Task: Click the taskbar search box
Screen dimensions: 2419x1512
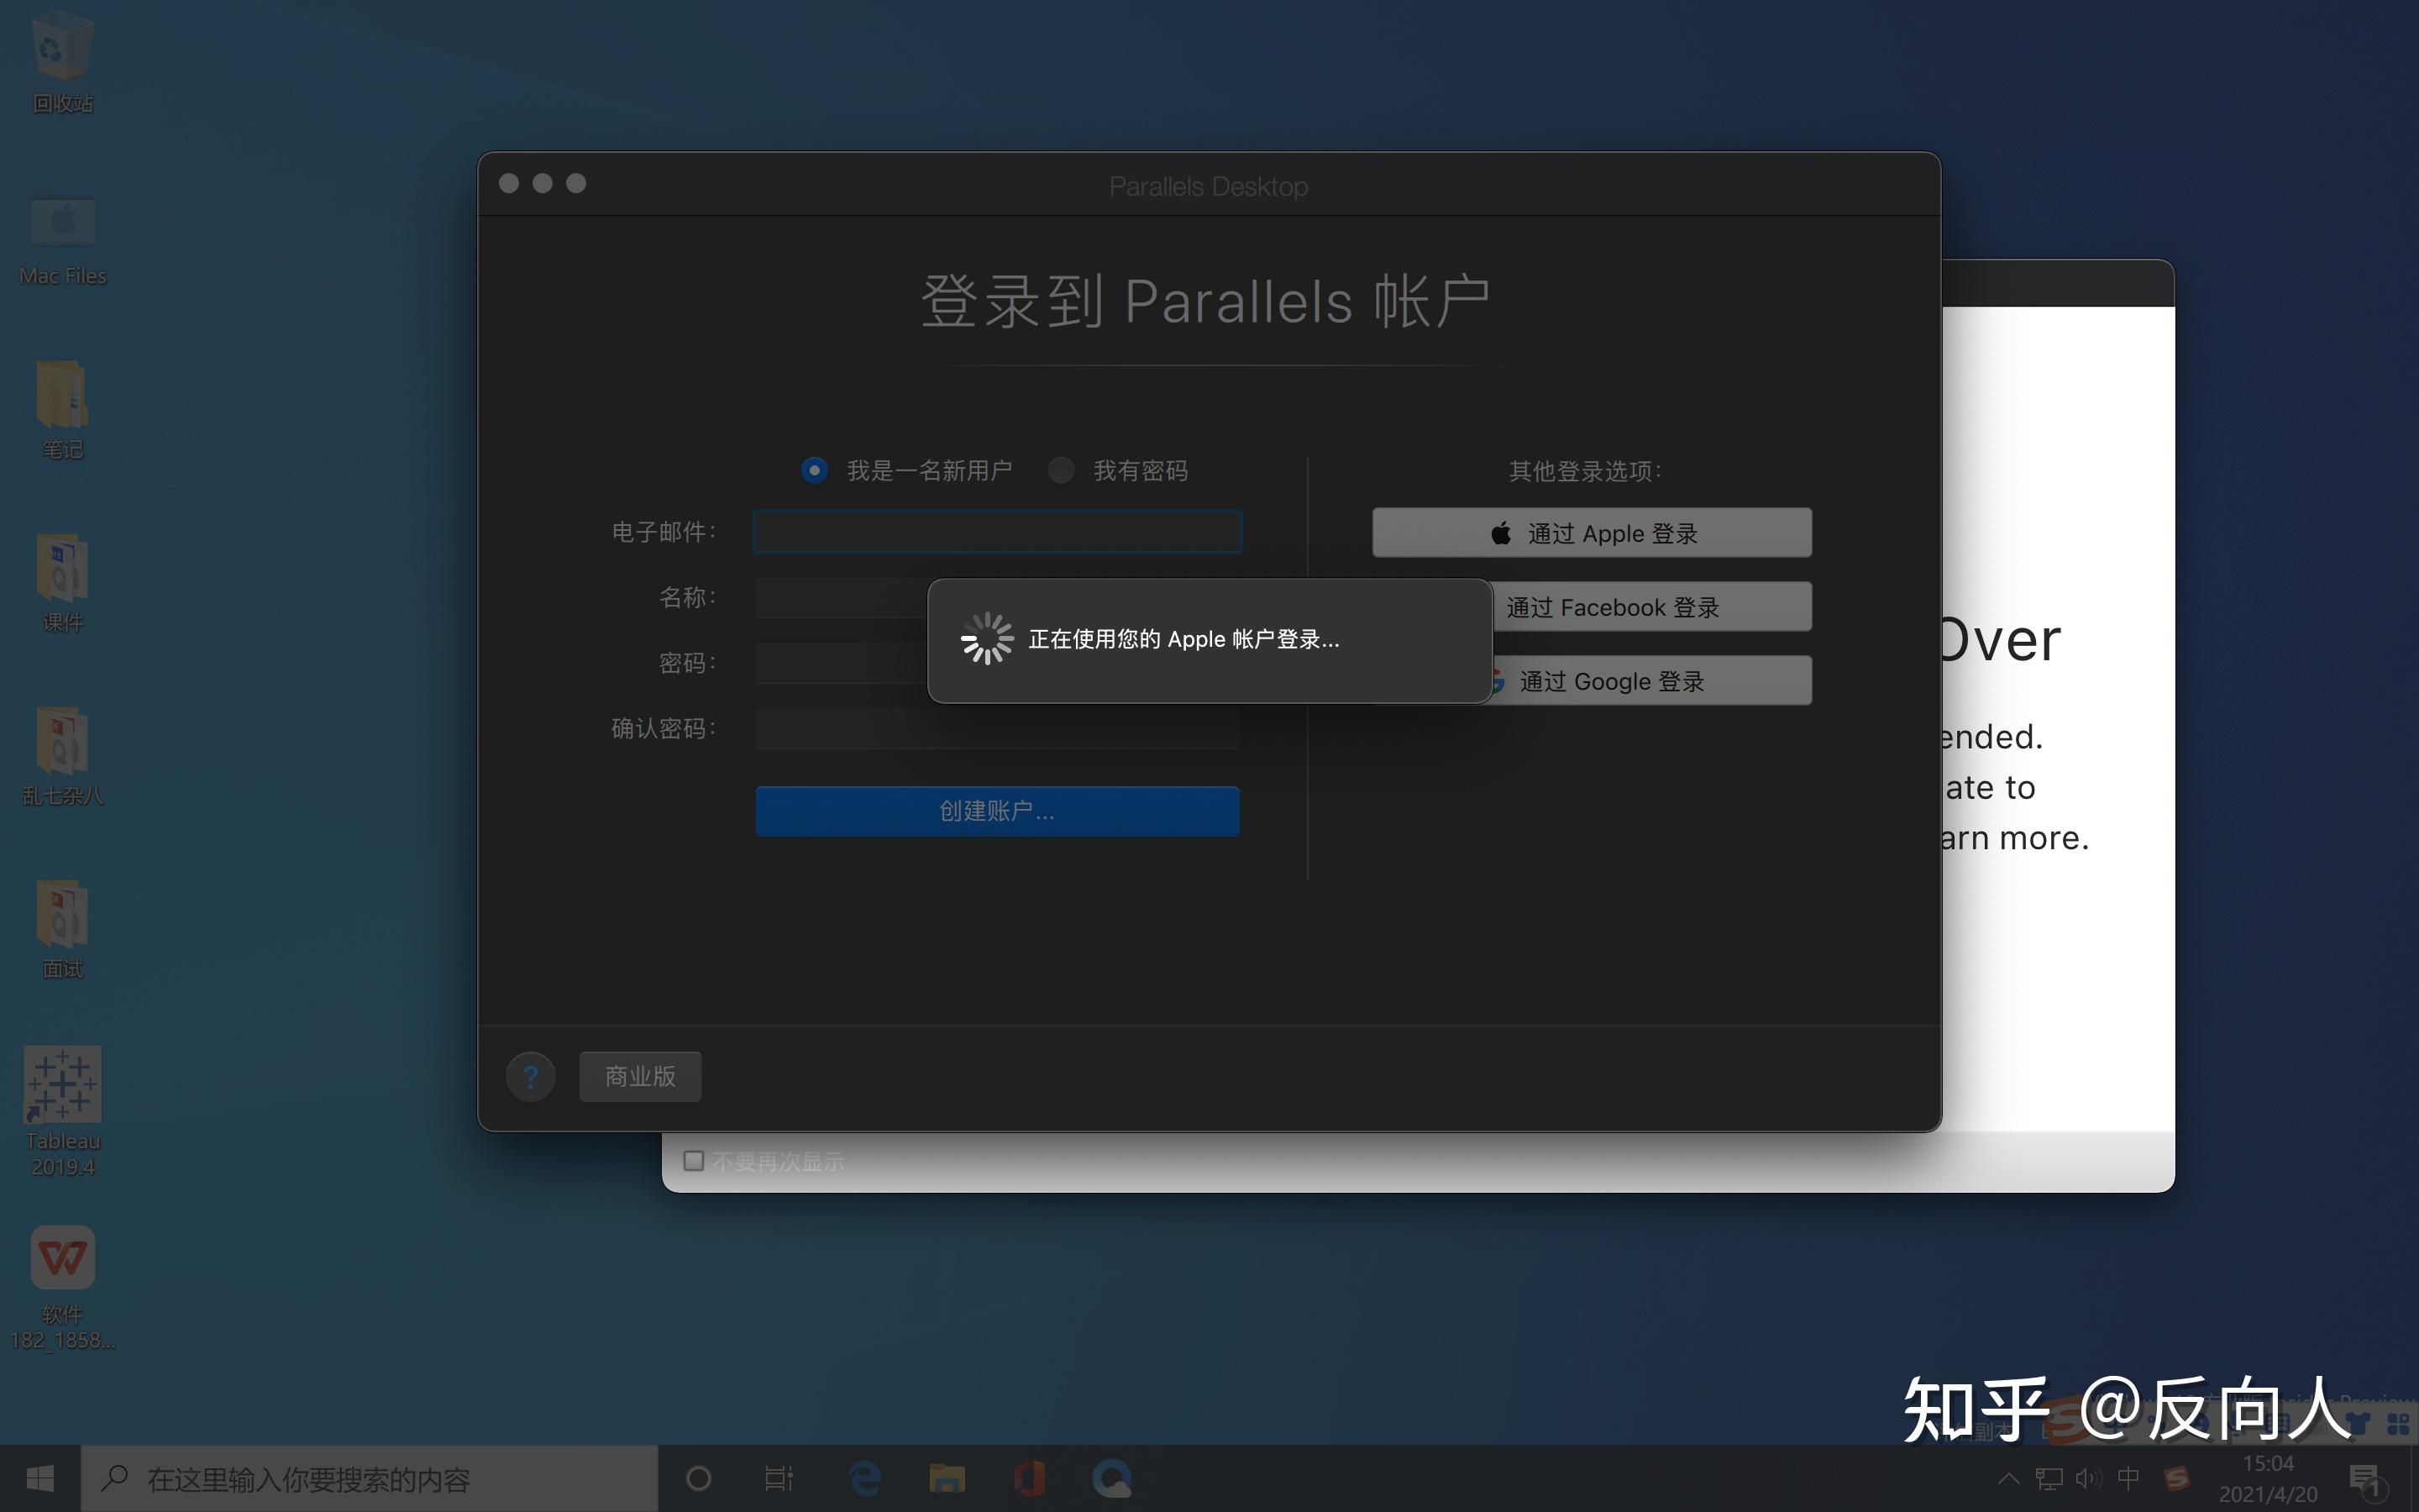Action: pos(370,1478)
